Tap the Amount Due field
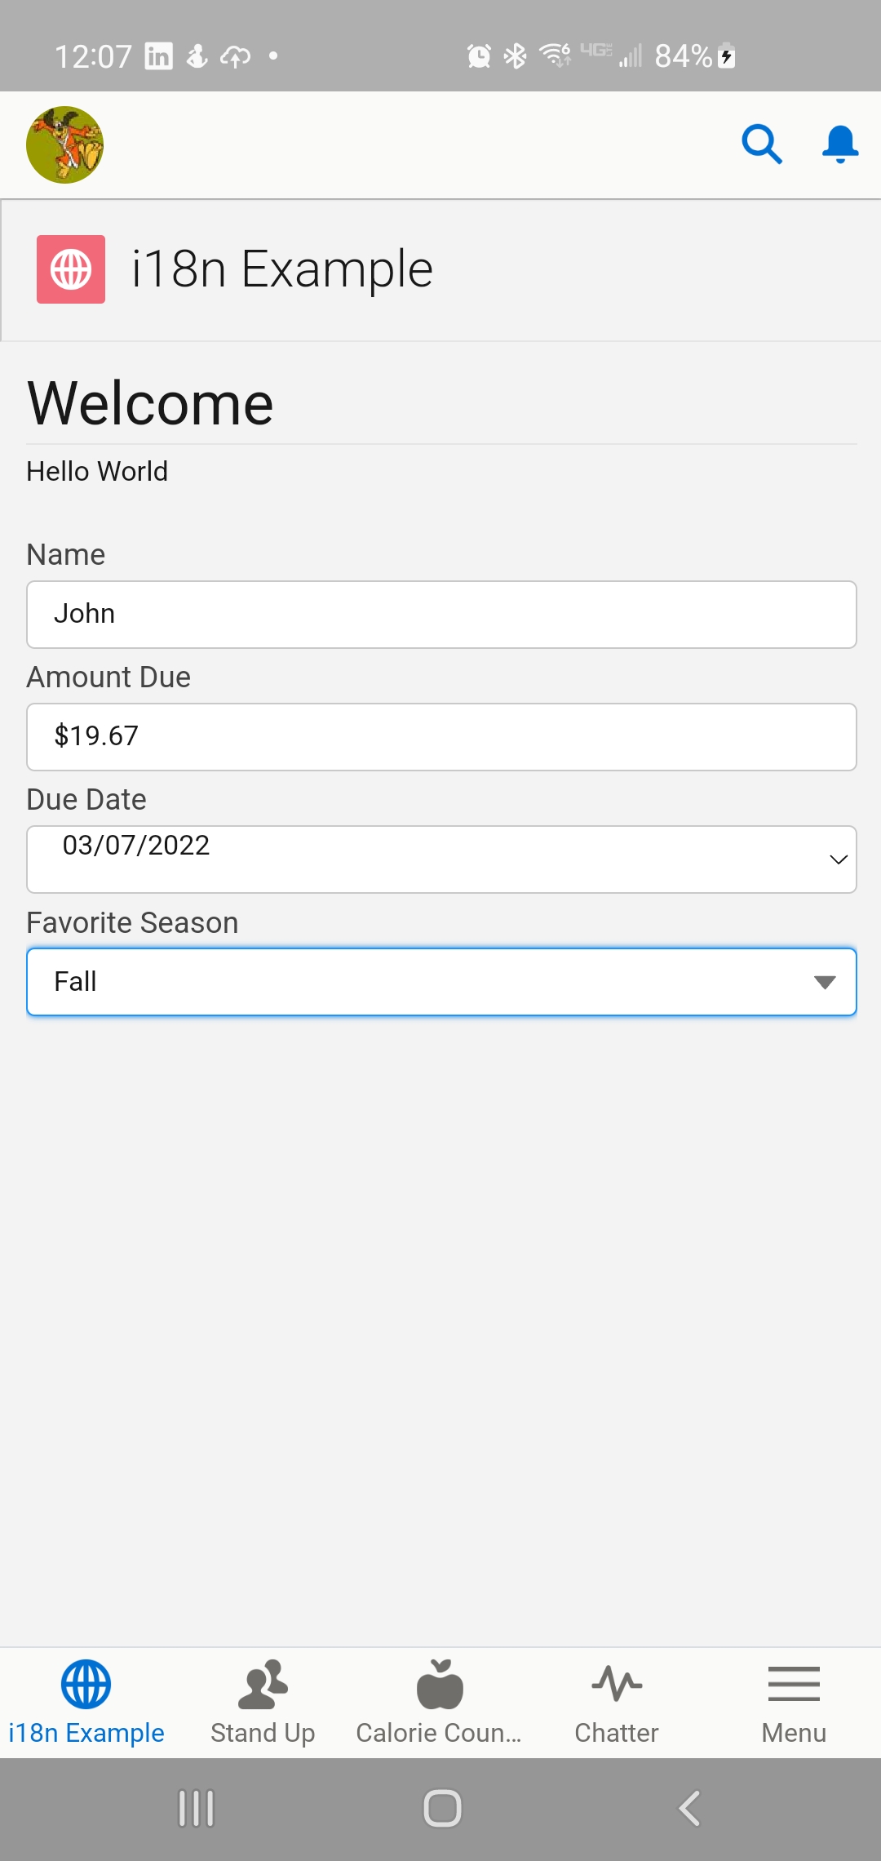 click(441, 737)
